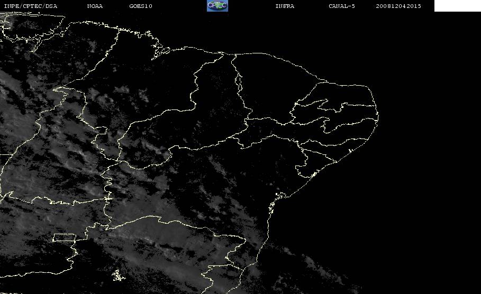Click the CPTEC logo in the header
Viewport: 481px width, 294px height.
(x=217, y=5)
